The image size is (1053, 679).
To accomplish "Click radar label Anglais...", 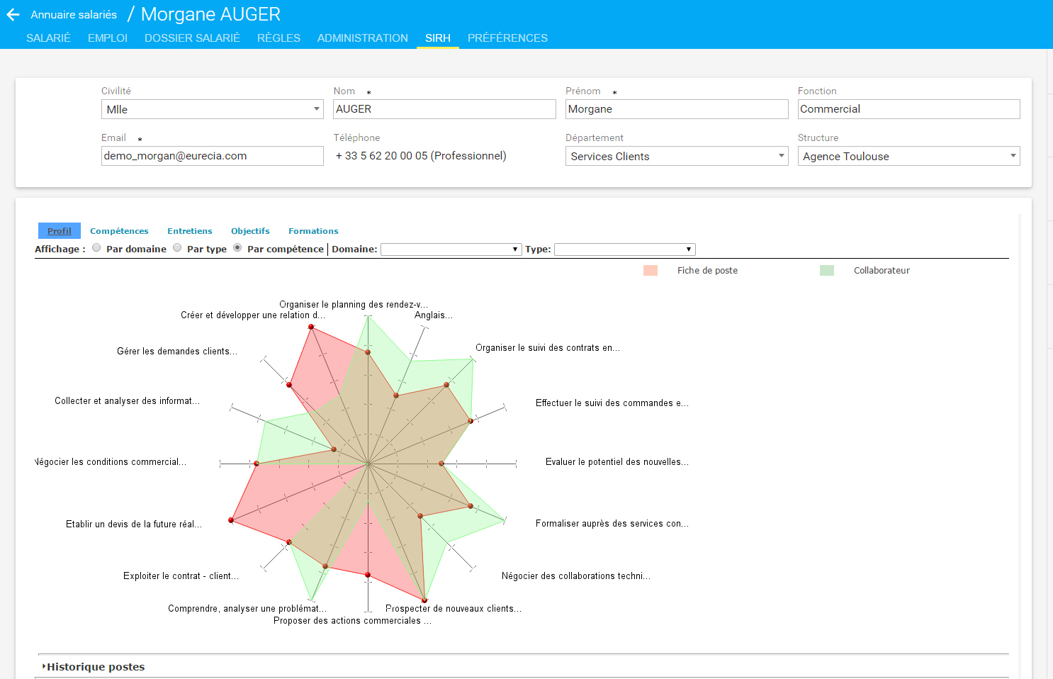I will pyautogui.click(x=434, y=315).
